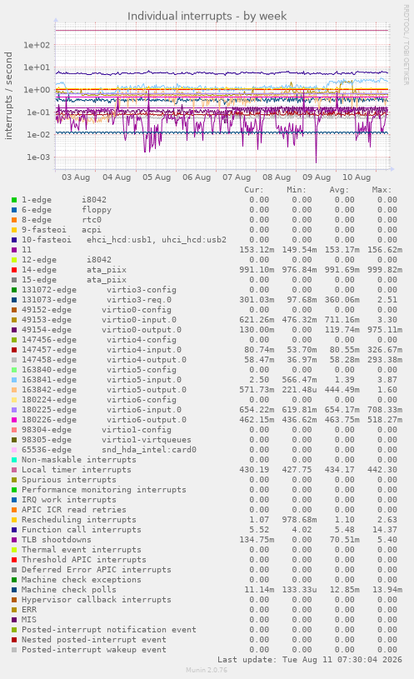Click the red swatch for 14-edge ata_piix

pos(14,270)
